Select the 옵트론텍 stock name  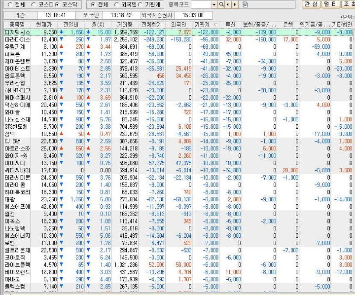tap(15, 76)
